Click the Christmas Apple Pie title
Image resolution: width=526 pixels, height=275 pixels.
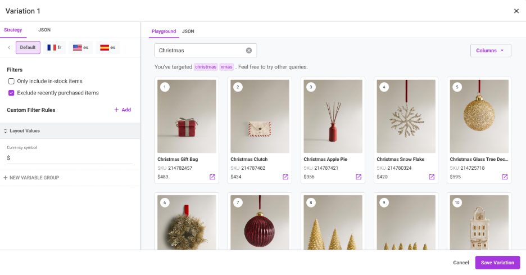pyautogui.click(x=325, y=159)
